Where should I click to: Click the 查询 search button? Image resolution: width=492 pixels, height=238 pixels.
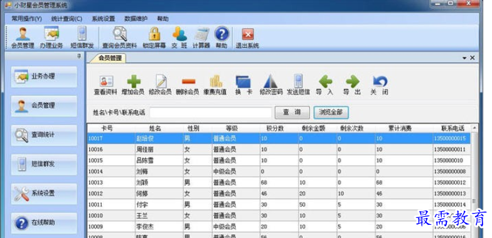tap(292, 113)
